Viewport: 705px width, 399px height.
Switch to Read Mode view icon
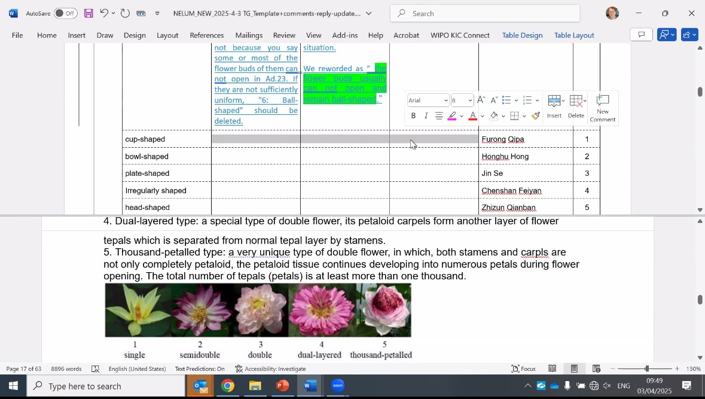click(553, 369)
